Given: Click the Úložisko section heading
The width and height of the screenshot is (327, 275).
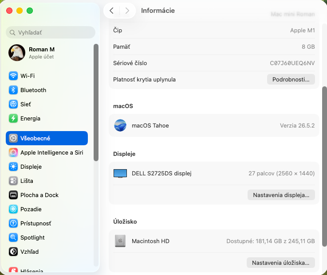Looking at the screenshot, I should (125, 221).
